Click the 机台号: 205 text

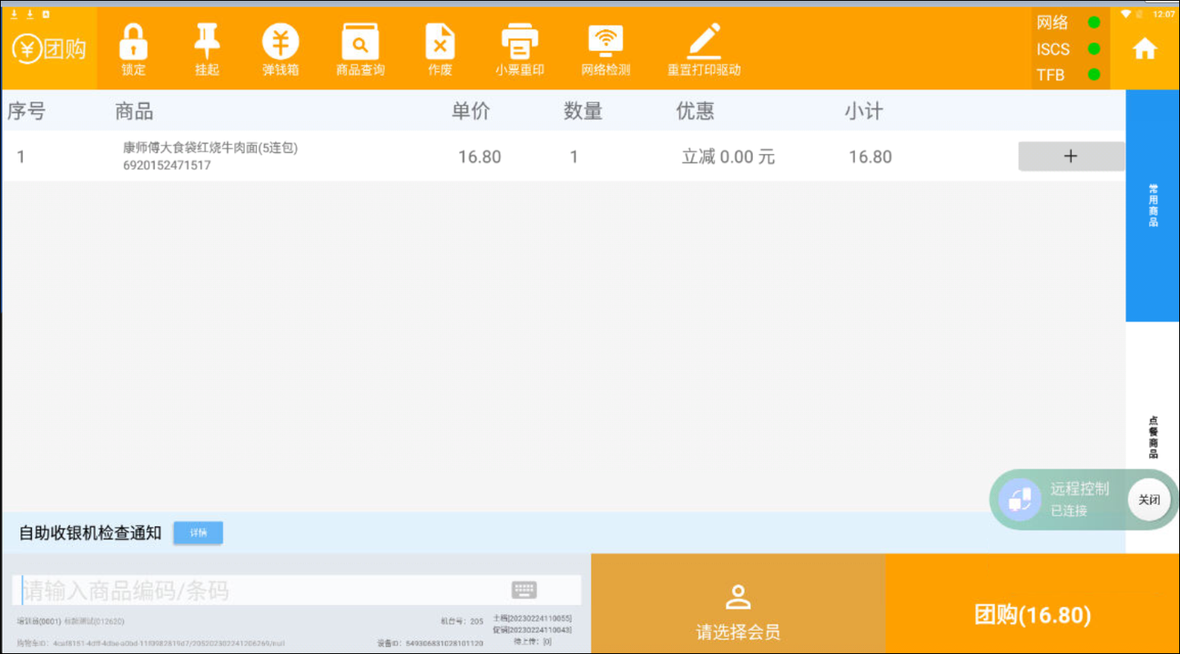click(462, 622)
